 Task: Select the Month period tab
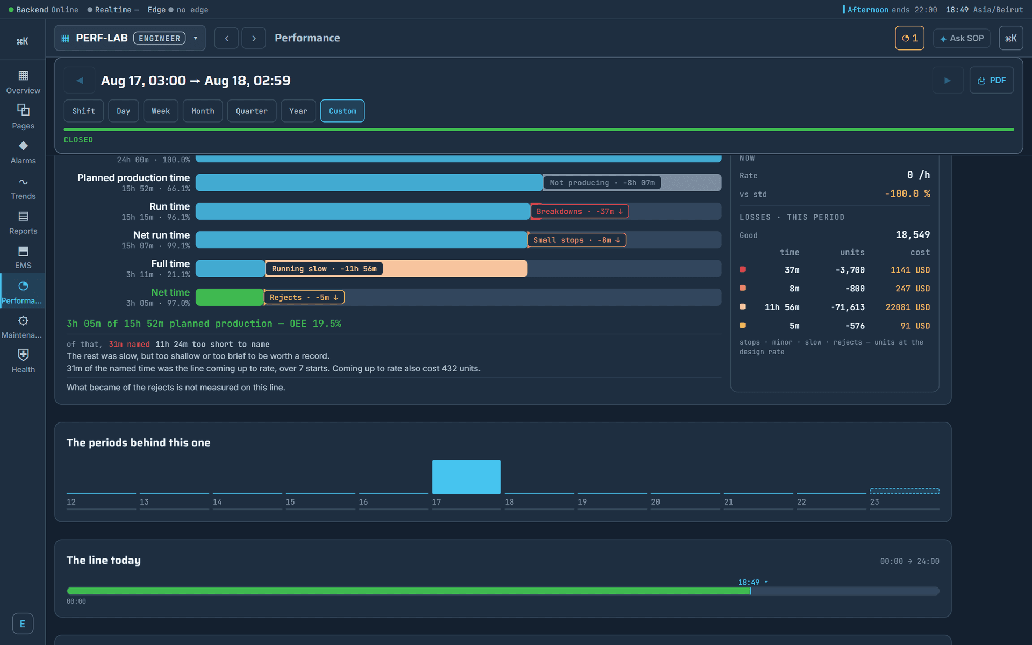tap(203, 111)
